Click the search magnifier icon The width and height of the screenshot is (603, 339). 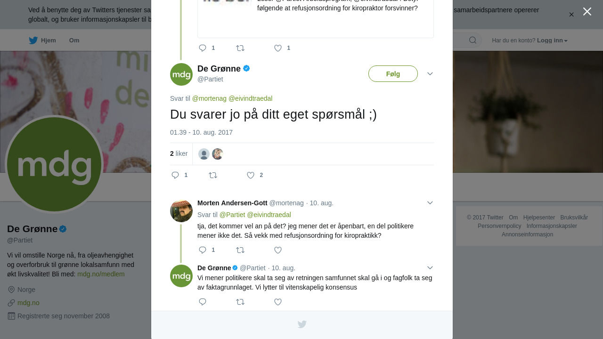473,40
